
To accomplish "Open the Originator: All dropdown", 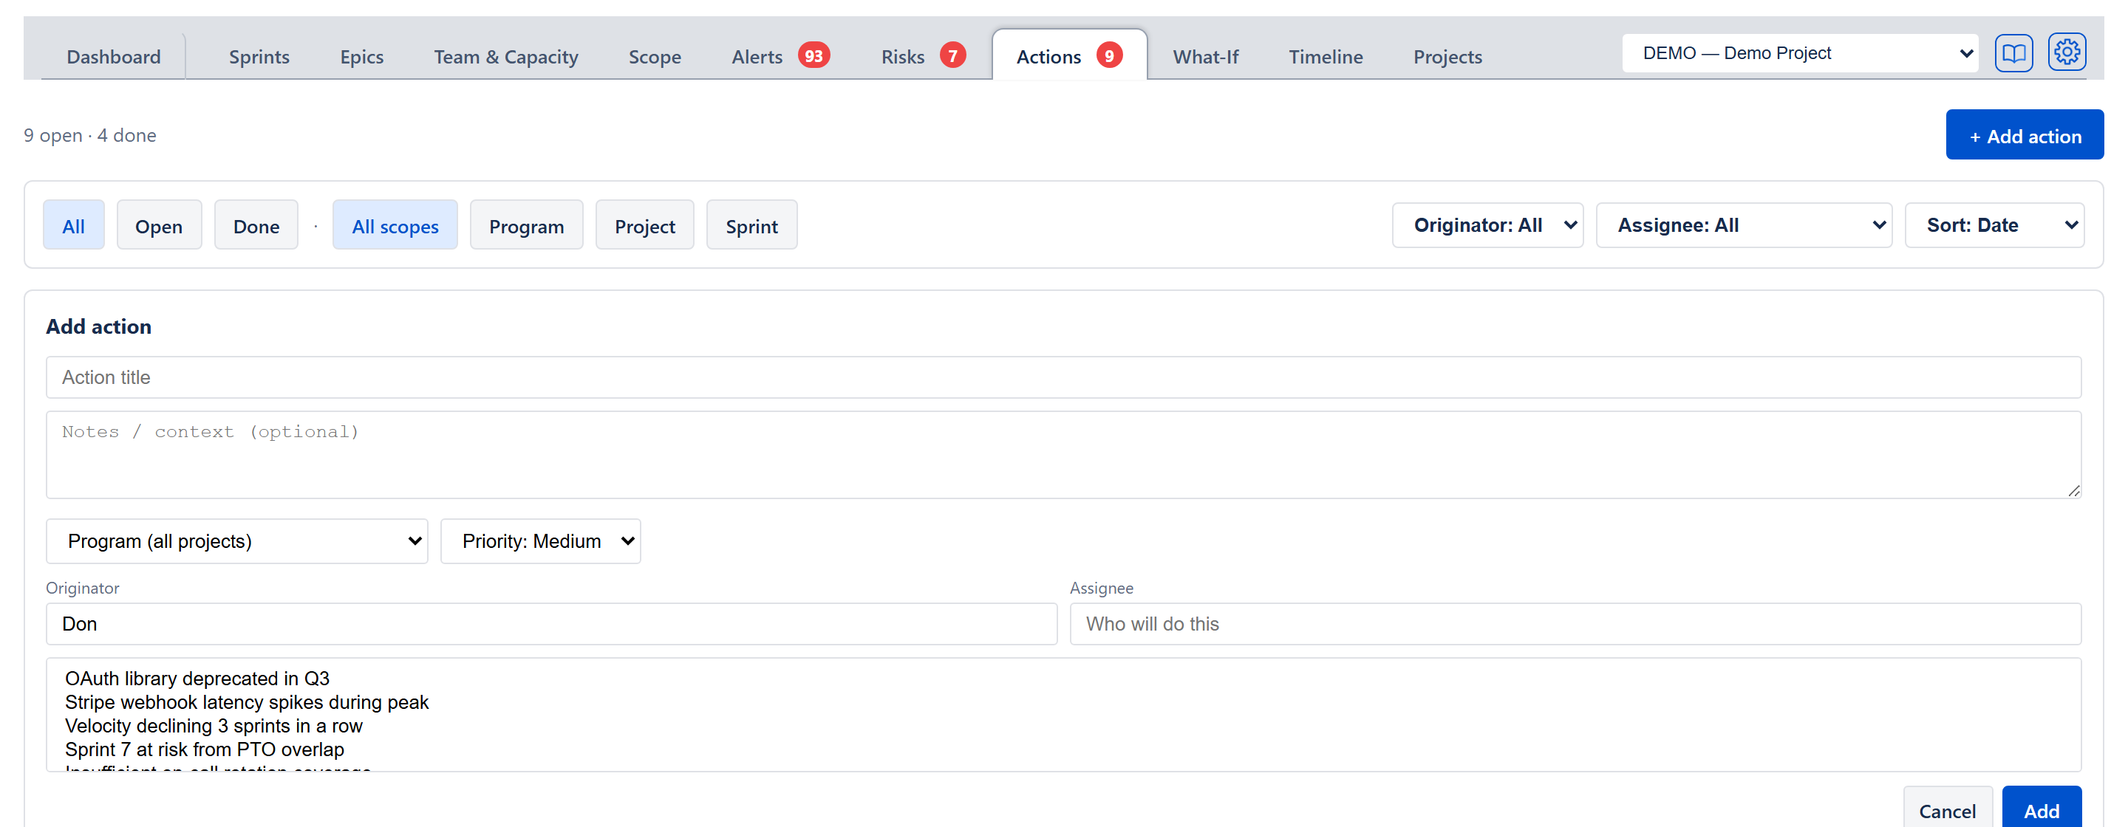I will 1487,225.
